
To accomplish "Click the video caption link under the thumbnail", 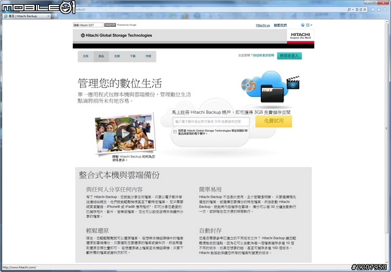I will pos(133,158).
